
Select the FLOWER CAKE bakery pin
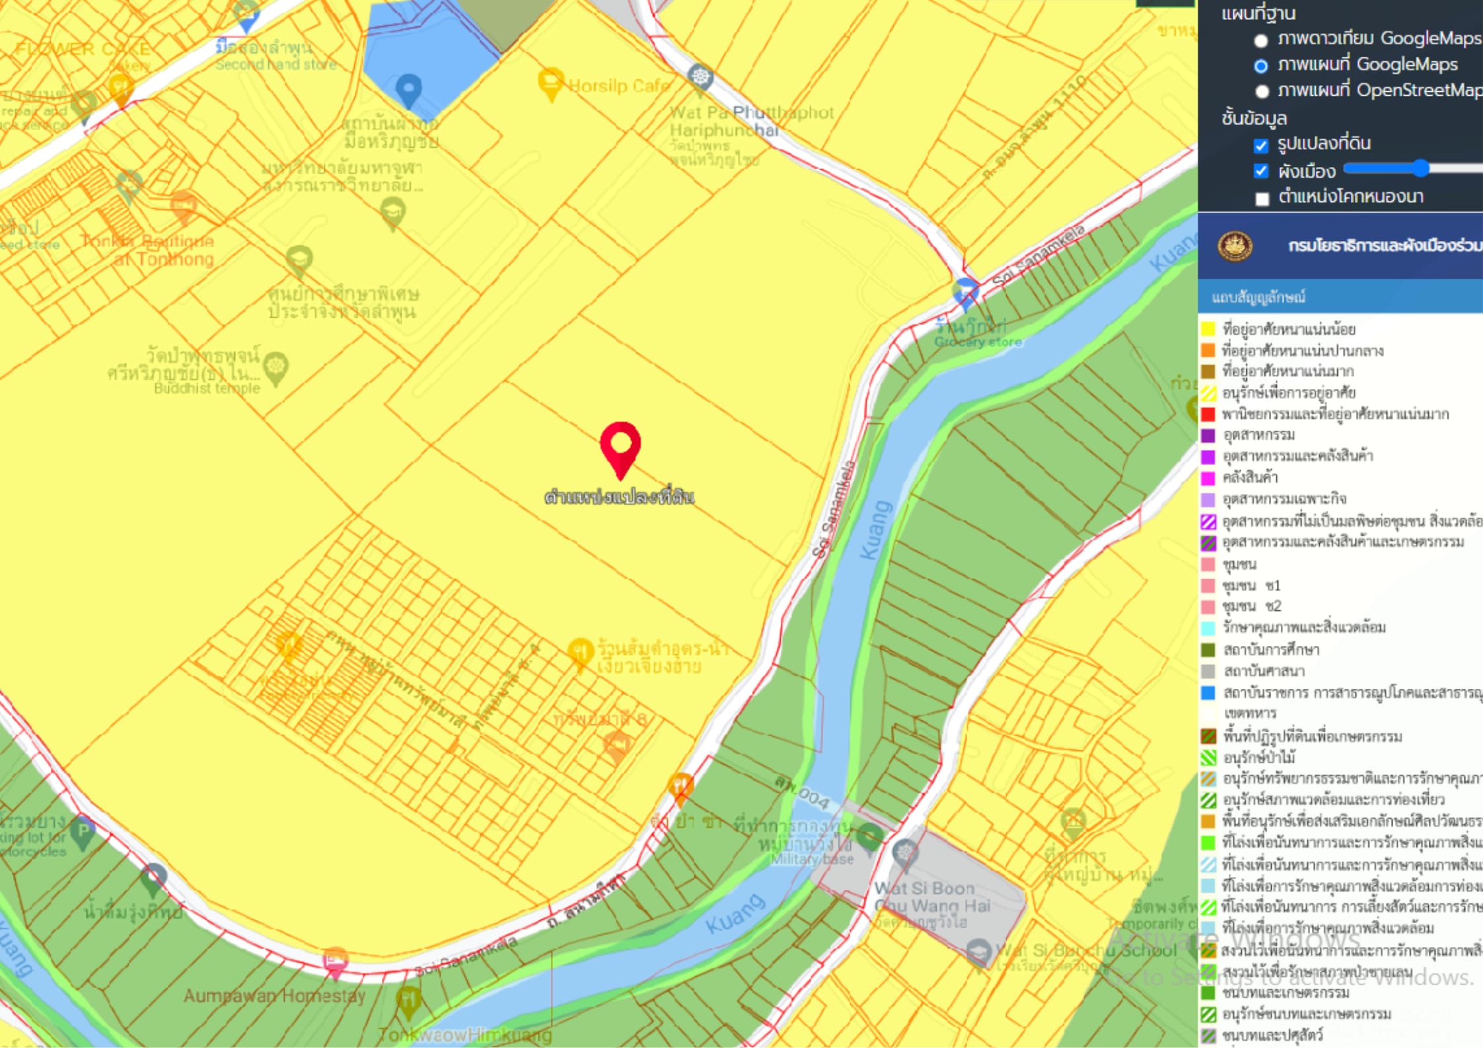tap(120, 90)
